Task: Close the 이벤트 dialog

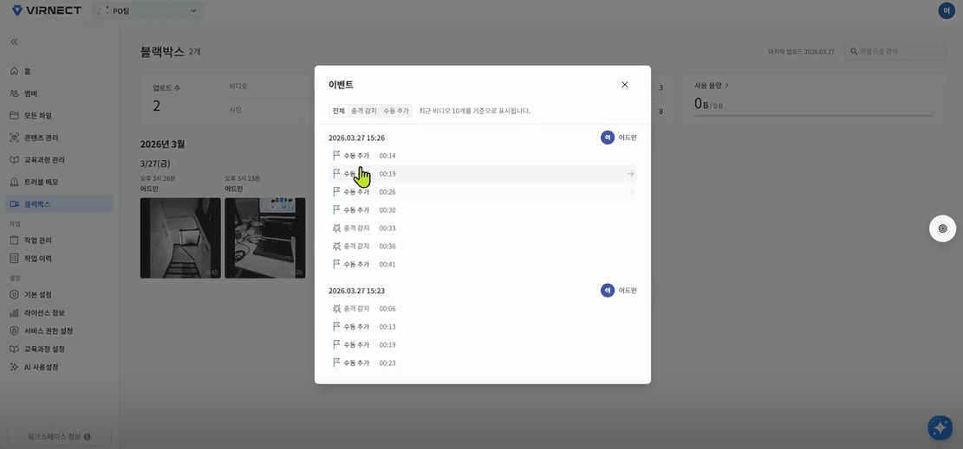Action: (625, 85)
